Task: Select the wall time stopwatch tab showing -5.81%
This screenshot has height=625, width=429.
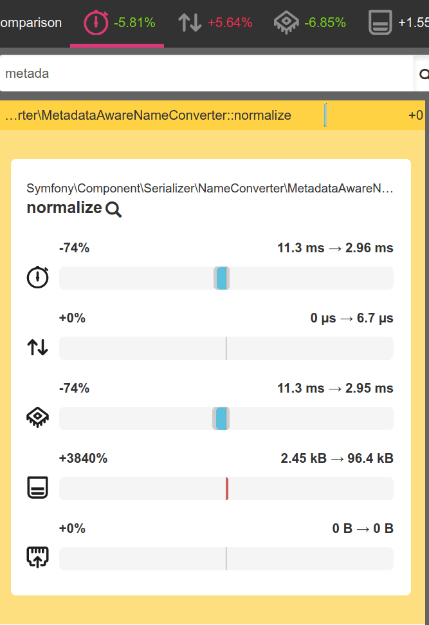Action: point(120,23)
